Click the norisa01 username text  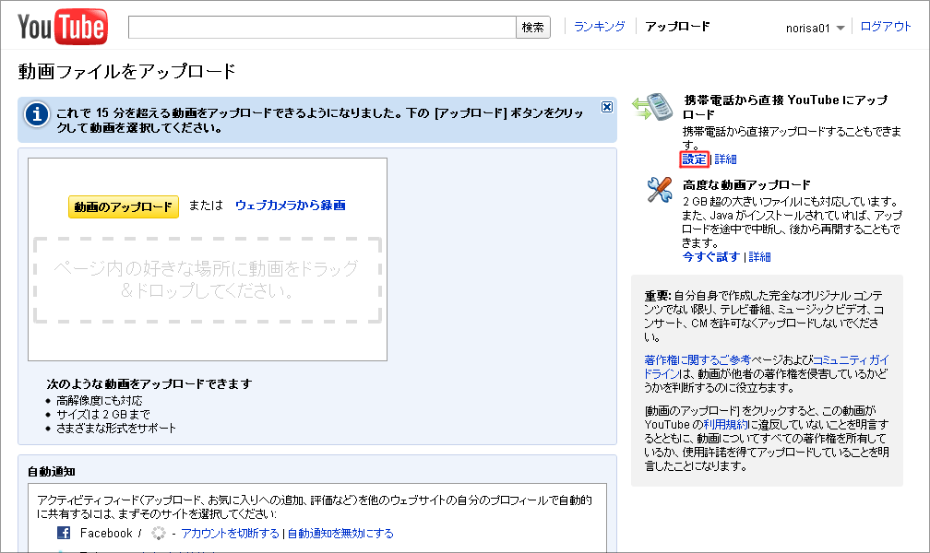point(808,28)
